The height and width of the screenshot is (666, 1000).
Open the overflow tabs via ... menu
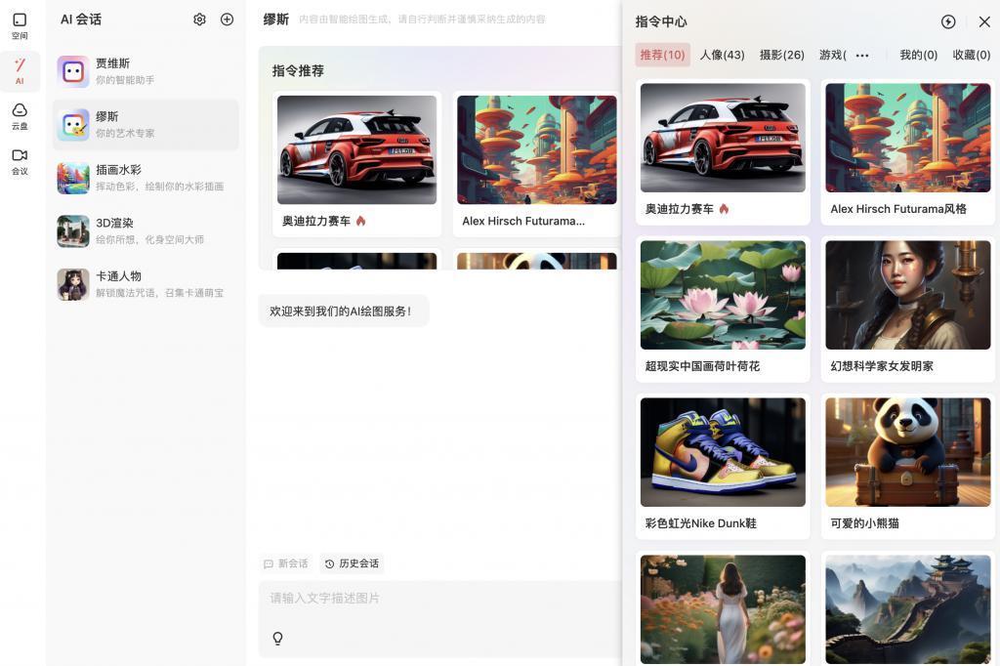(x=862, y=55)
